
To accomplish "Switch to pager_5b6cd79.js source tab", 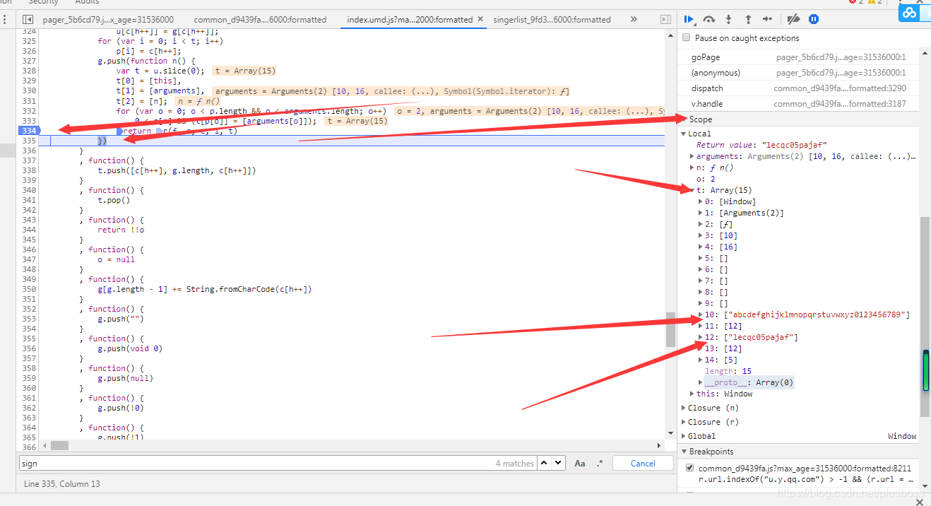I will [x=108, y=20].
